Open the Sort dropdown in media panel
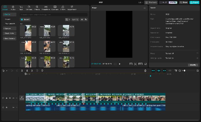 (x=75, y=20)
